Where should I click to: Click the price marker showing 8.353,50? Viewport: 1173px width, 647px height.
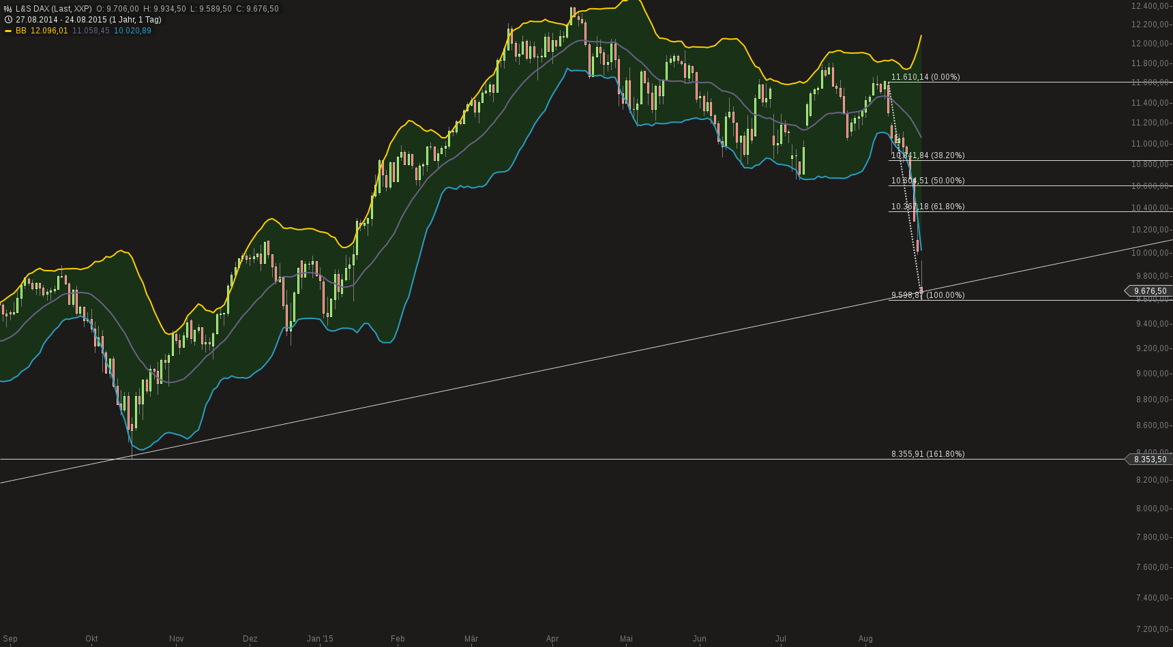tap(1149, 460)
